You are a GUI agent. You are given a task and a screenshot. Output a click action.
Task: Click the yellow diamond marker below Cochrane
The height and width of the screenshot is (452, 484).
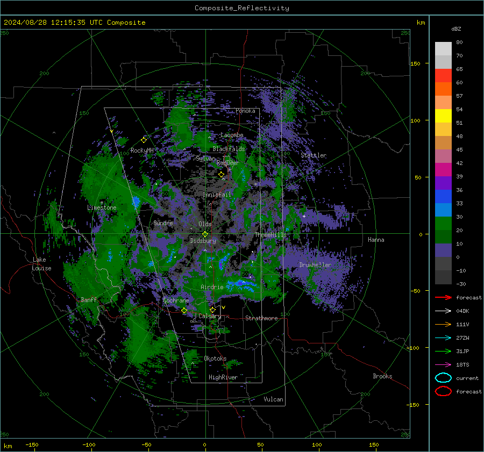(x=184, y=311)
